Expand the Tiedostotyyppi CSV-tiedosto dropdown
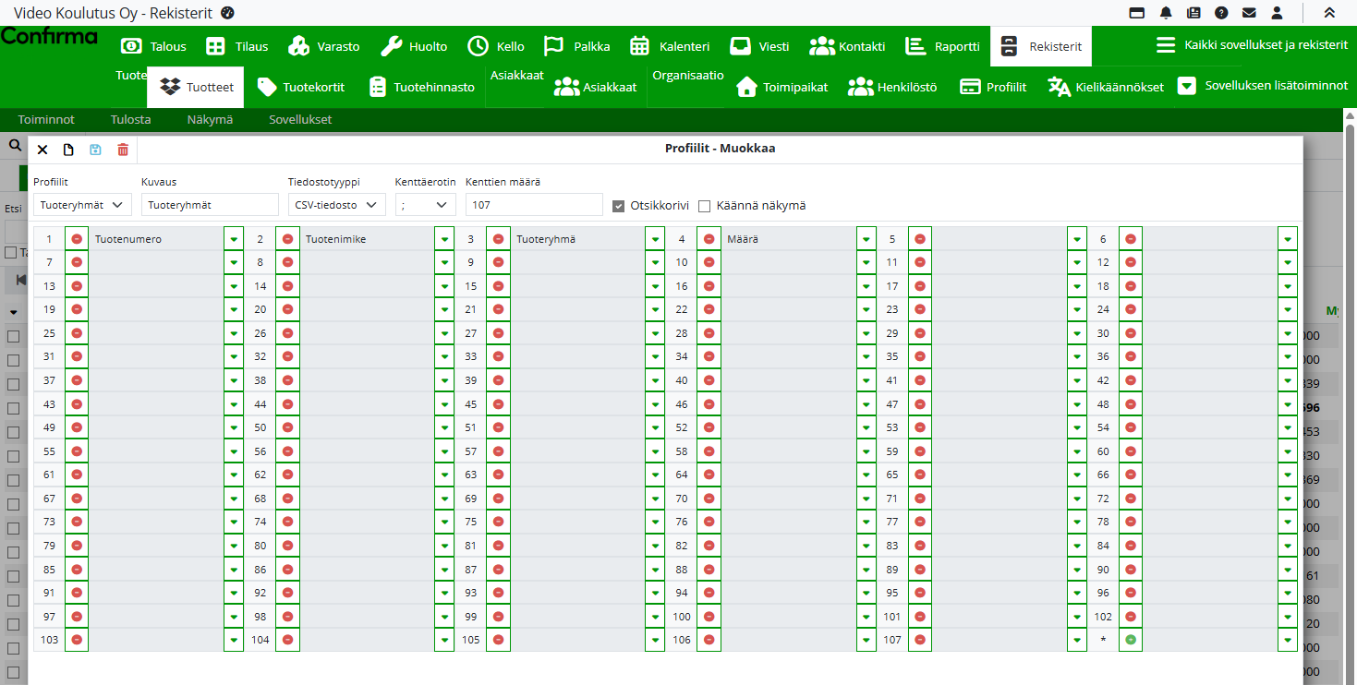Image resolution: width=1357 pixels, height=685 pixels. click(336, 205)
